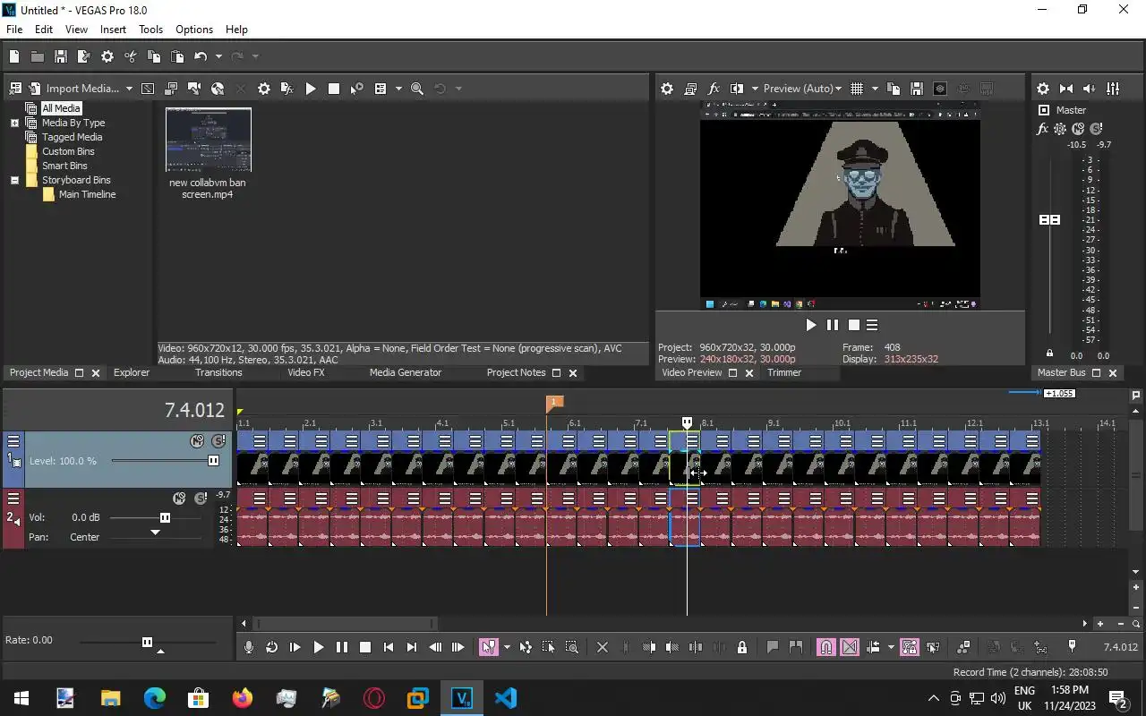Open media properties gear in Project Media
1146x716 pixels.
(x=264, y=89)
